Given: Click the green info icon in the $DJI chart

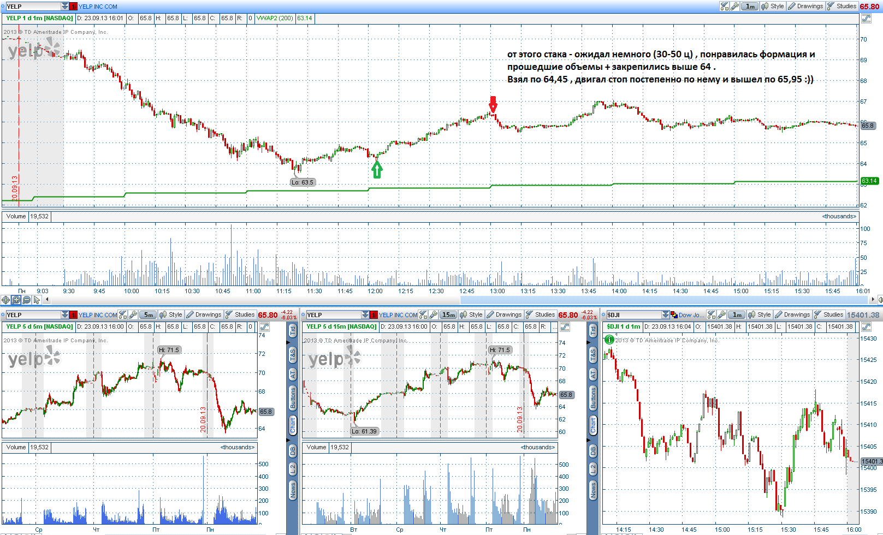Looking at the screenshot, I should pyautogui.click(x=609, y=340).
